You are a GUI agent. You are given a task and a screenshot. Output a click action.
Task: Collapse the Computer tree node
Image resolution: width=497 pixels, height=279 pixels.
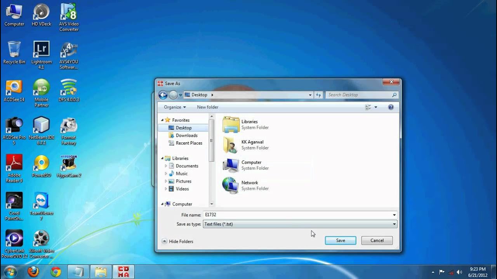click(162, 204)
